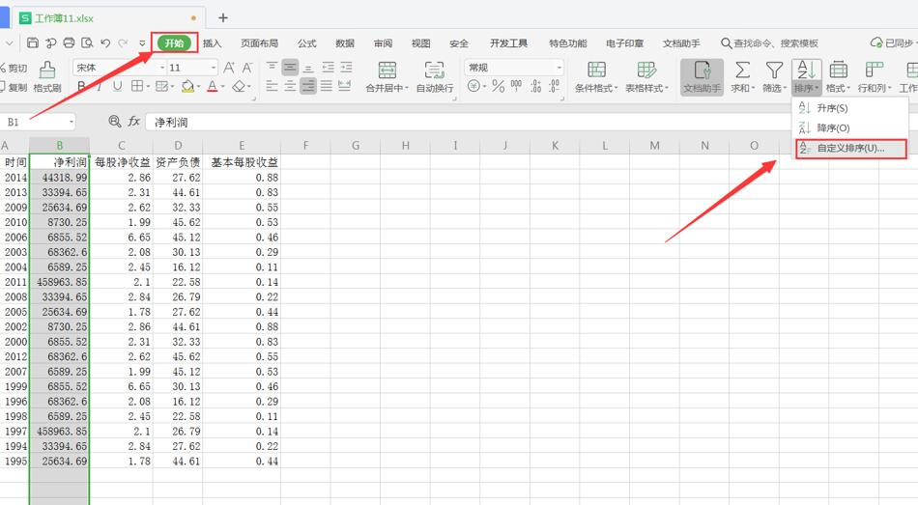Open the B1 name box dropdown

[x=72, y=122]
